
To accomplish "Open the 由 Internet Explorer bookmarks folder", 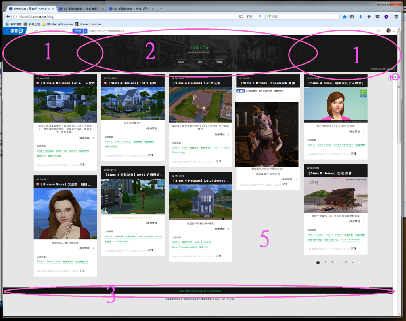I will click(x=57, y=24).
